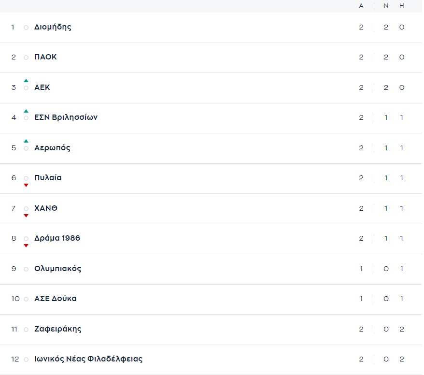Click the Η column header

[402, 6]
